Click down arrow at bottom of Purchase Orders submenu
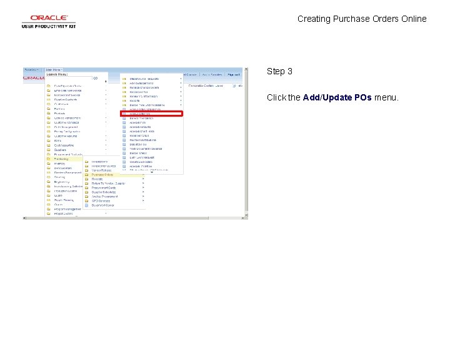Viewport: 450px width, 337px height. 152,172
